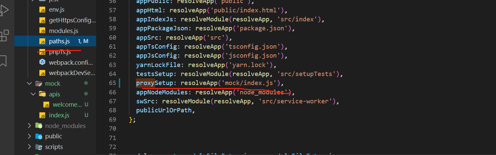This screenshot has width=496, height=155.
Task: Click the apis folder icon
Action: pos(42,94)
